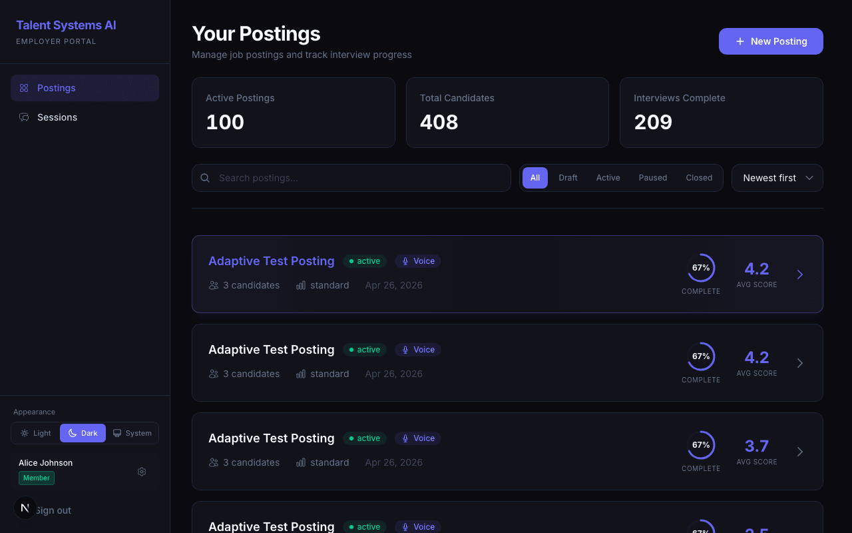Click Sign out in the sidebar
Image resolution: width=852 pixels, height=533 pixels.
53,510
